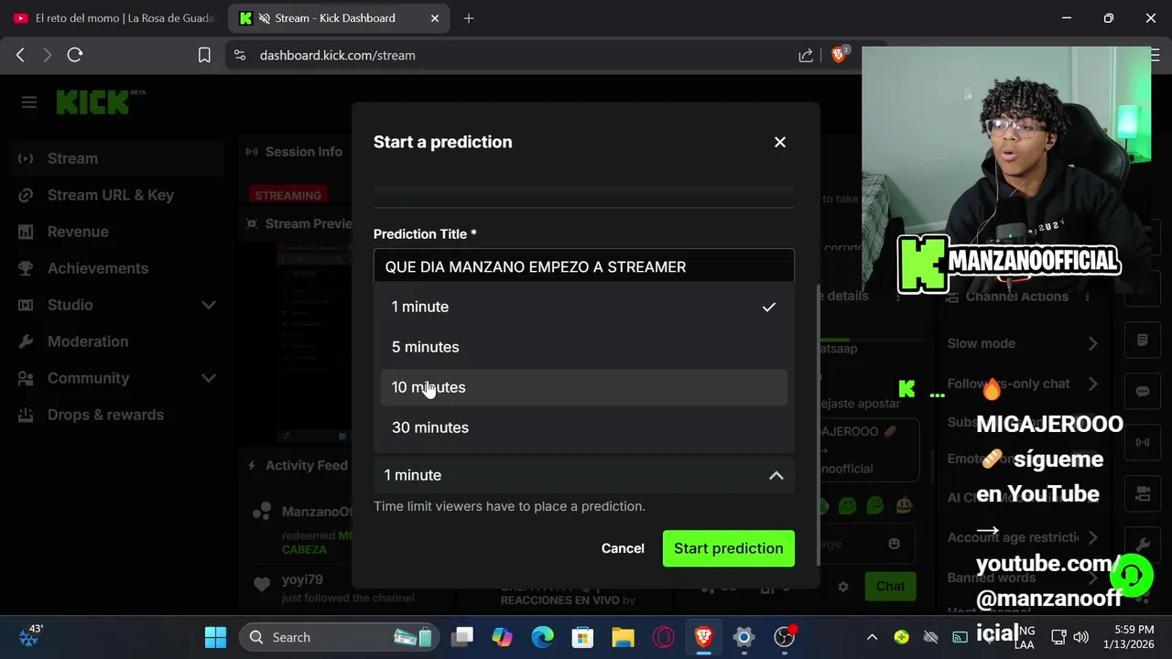Click the share page icon
This screenshot has width=1172, height=659.
tap(806, 55)
